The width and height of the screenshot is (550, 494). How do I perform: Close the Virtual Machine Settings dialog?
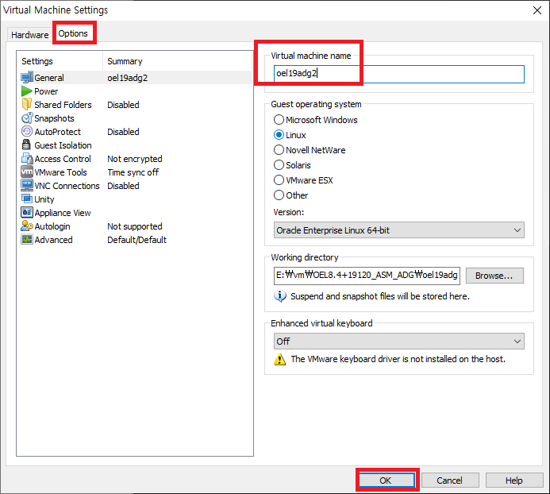pos(537,10)
